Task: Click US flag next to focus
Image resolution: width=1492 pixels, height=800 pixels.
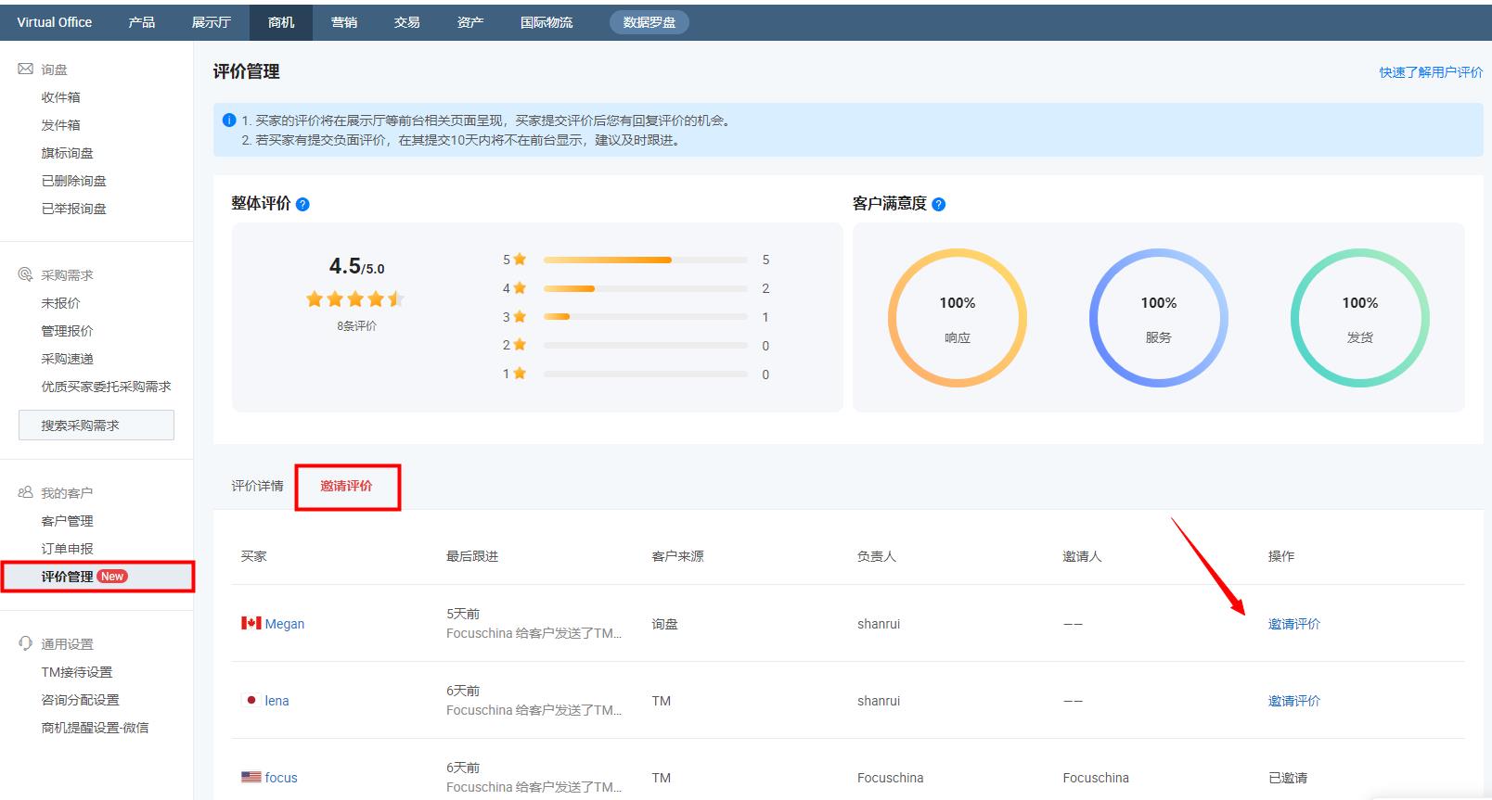Action: [251, 777]
